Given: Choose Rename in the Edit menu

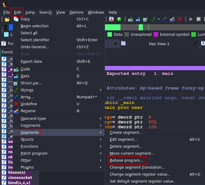Looking at the screenshot, I should pyautogui.click(x=59, y=111).
